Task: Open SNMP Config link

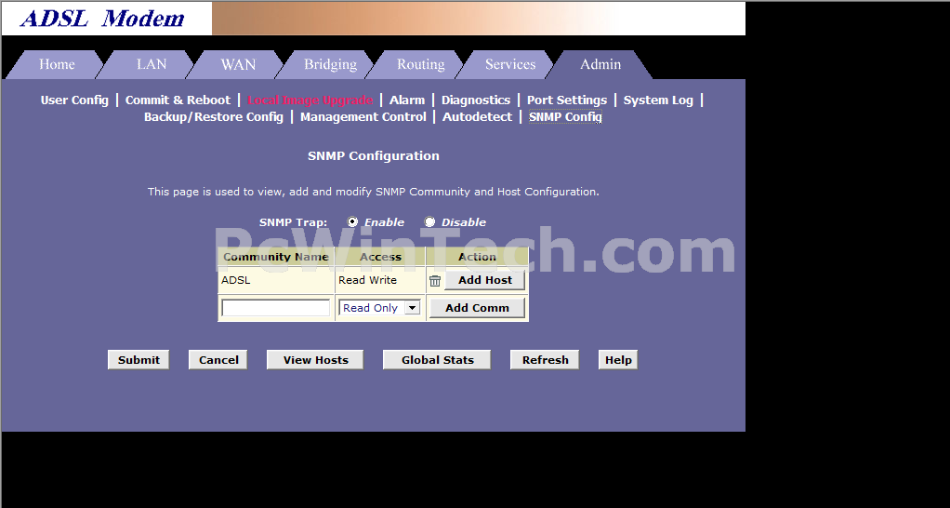Action: pyautogui.click(x=565, y=117)
